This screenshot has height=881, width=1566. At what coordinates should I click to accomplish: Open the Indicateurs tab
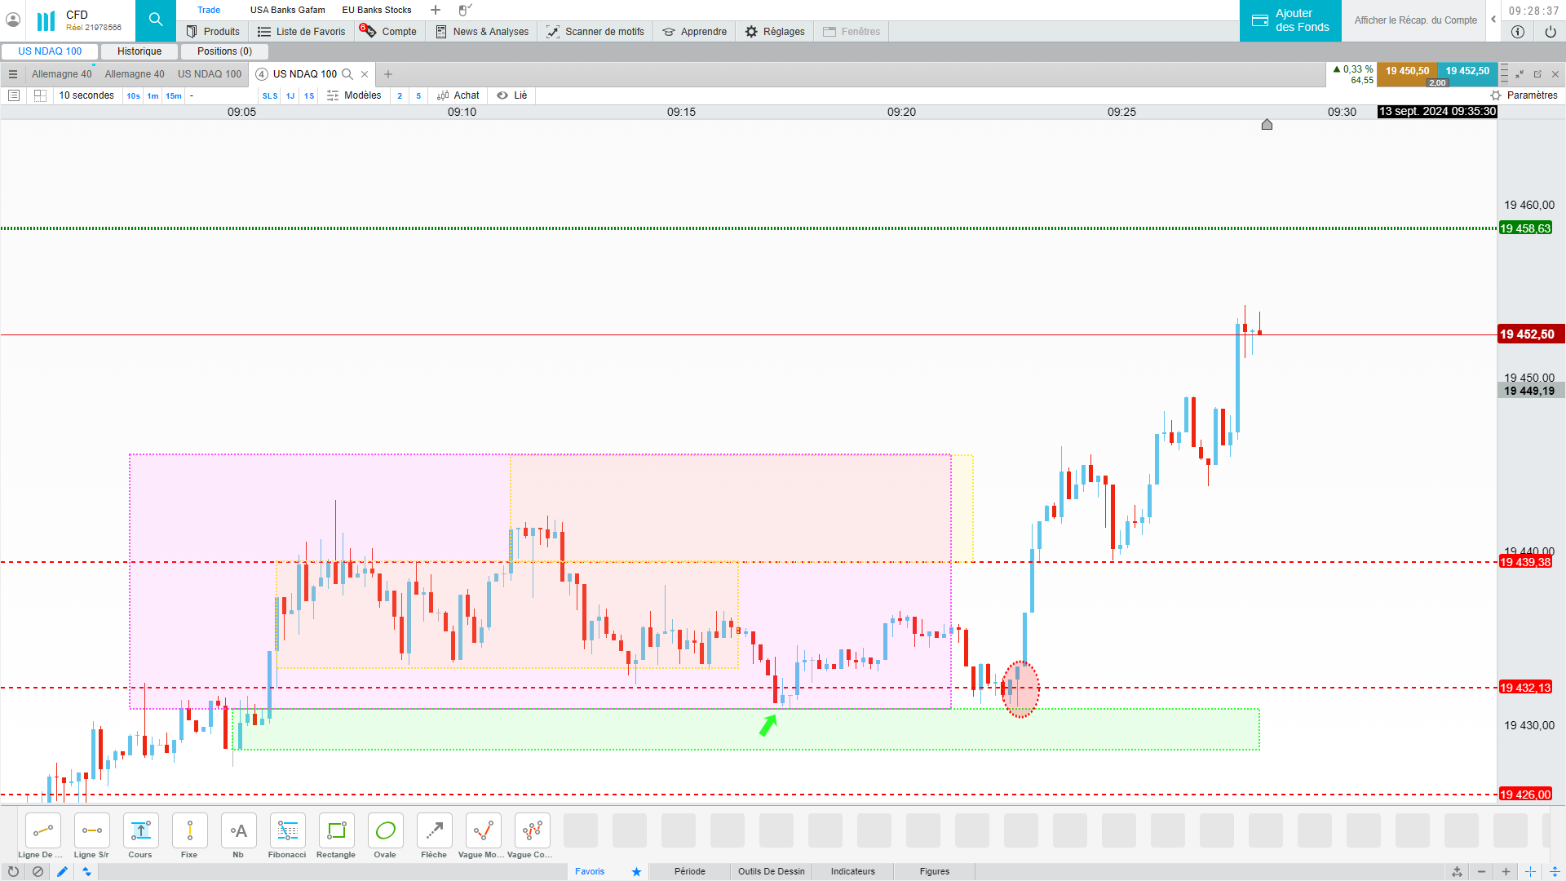[852, 871]
